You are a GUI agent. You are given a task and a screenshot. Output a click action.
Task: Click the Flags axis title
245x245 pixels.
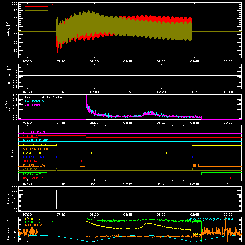[x=12, y=153]
